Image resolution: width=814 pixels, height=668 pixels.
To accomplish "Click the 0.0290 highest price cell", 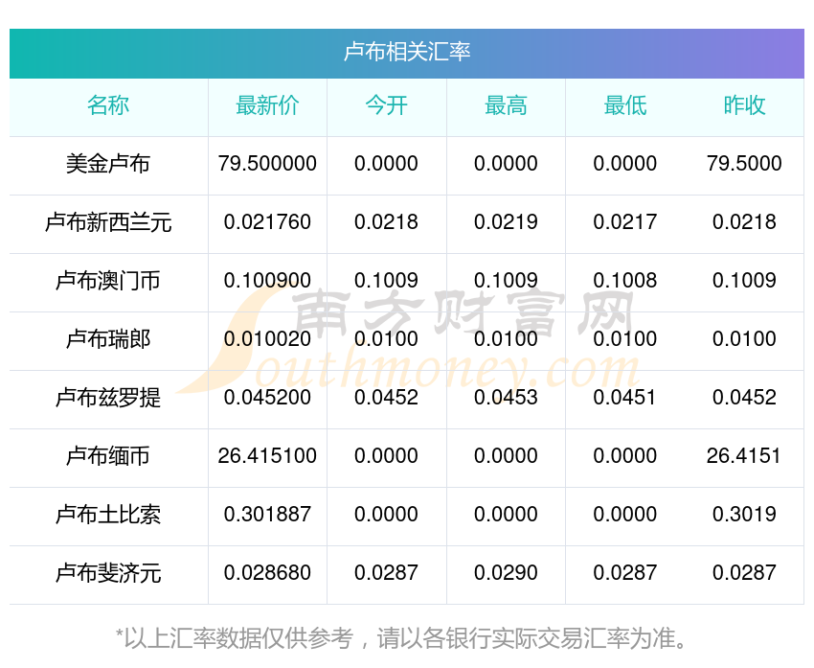I will 506,573.
